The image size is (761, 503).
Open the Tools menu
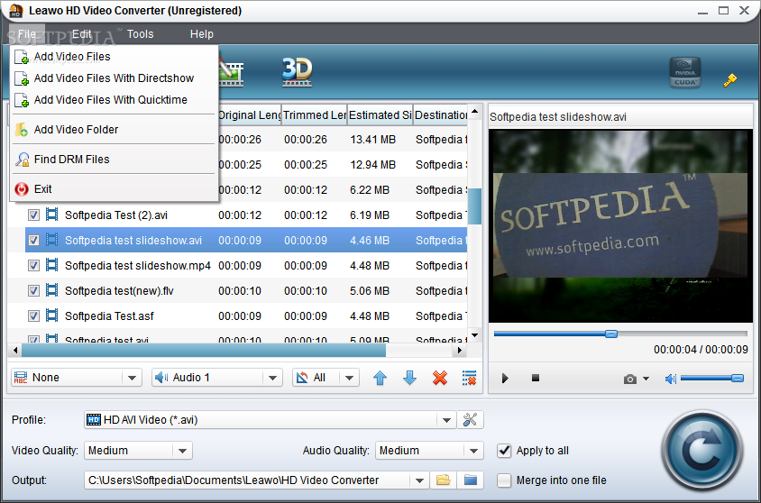click(141, 34)
